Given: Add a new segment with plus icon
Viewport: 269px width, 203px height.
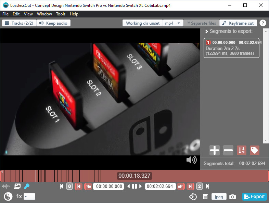Looking at the screenshot, I should coord(215,150).
